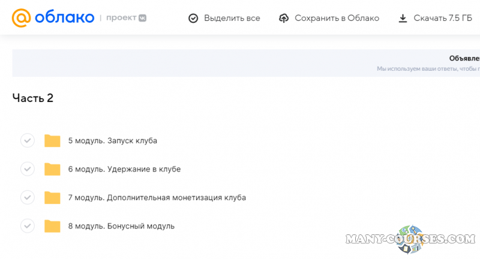The height and width of the screenshot is (259, 480).
Task: Open the 7 модуль folder icon
Action: coord(53,198)
